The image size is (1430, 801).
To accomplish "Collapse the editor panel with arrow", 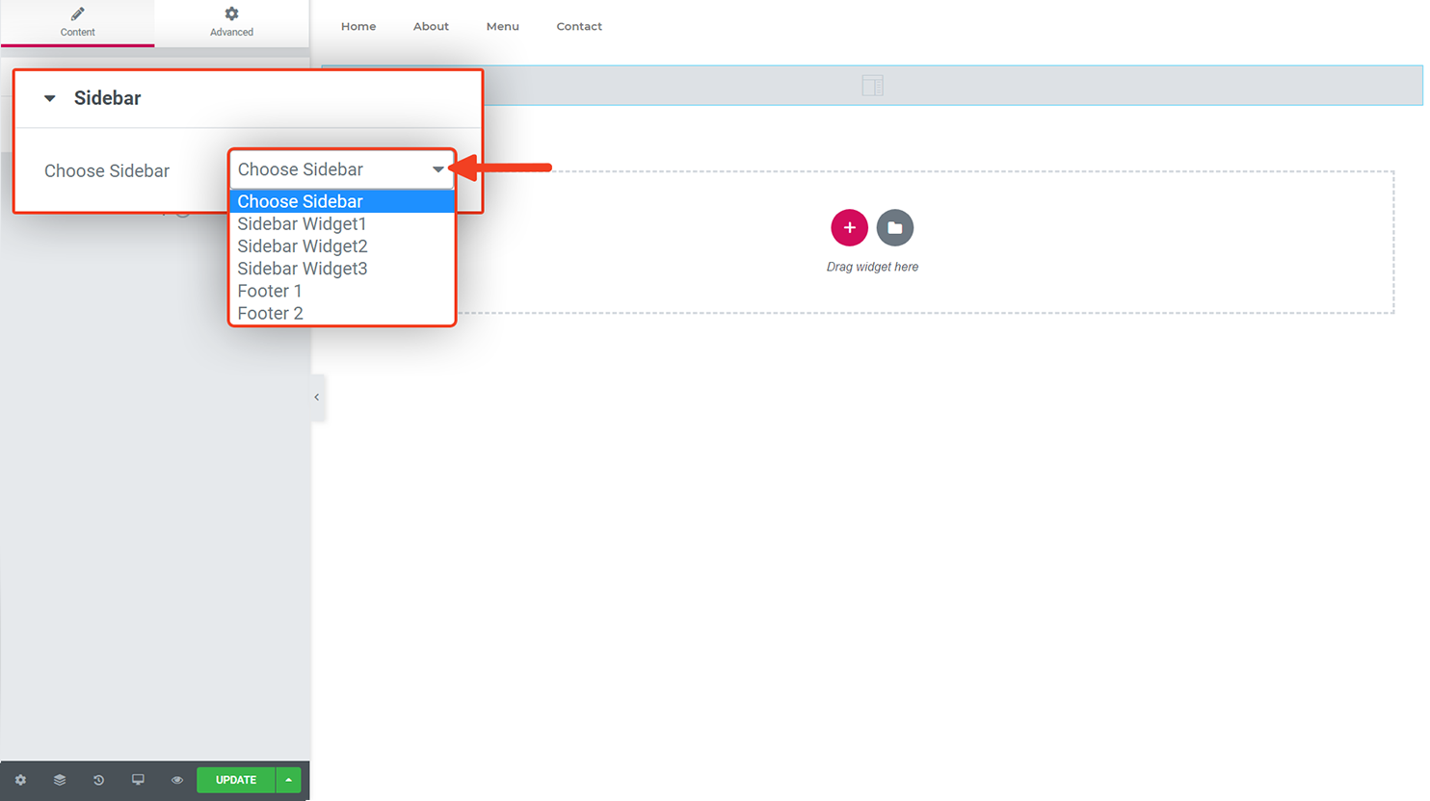I will (x=317, y=397).
